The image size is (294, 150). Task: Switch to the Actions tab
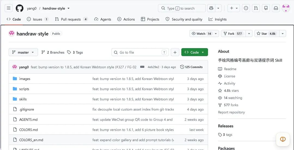click(x=126, y=19)
